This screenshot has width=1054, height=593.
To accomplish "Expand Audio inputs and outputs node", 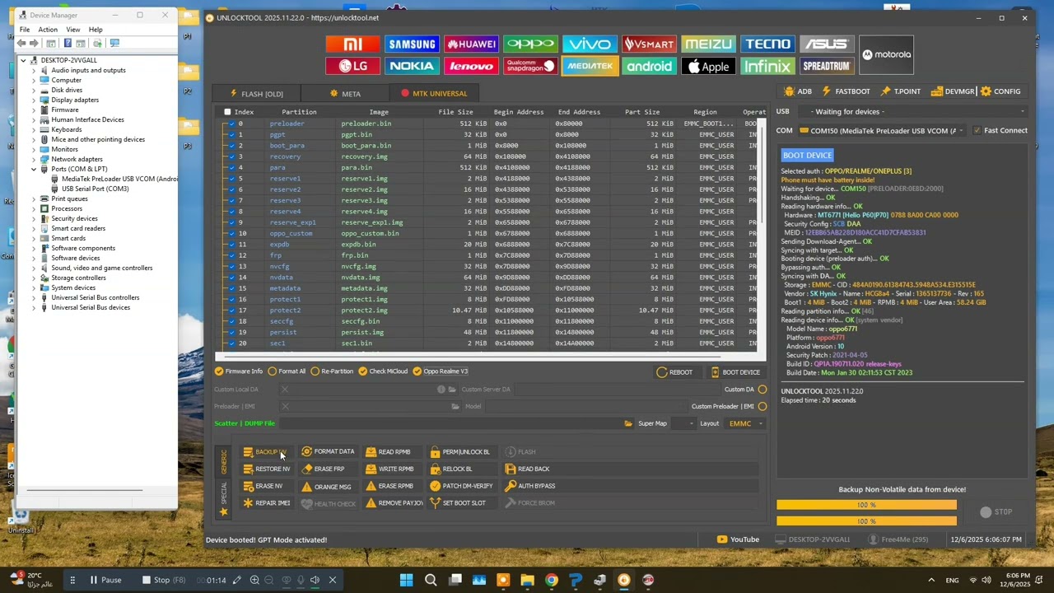I will point(34,70).
